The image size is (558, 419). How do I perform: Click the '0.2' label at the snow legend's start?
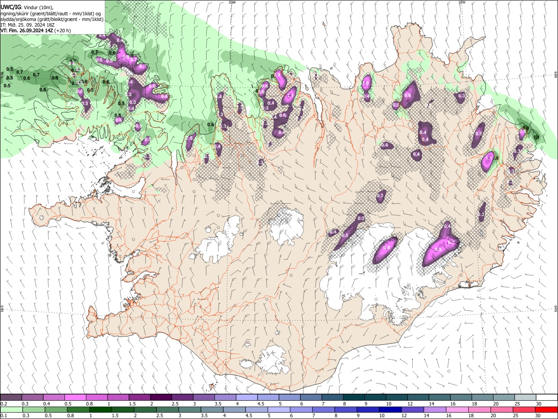tap(3, 404)
